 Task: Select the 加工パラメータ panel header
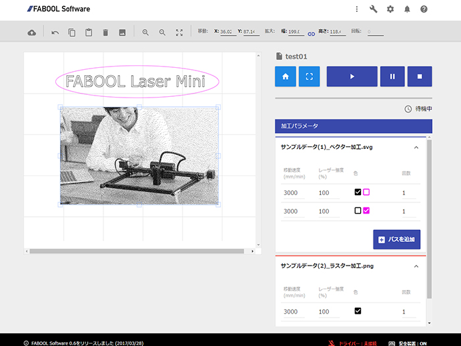[x=354, y=126]
